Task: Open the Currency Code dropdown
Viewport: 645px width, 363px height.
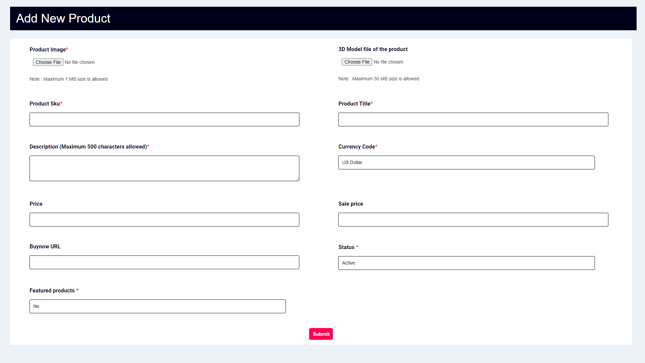Action: tap(466, 163)
